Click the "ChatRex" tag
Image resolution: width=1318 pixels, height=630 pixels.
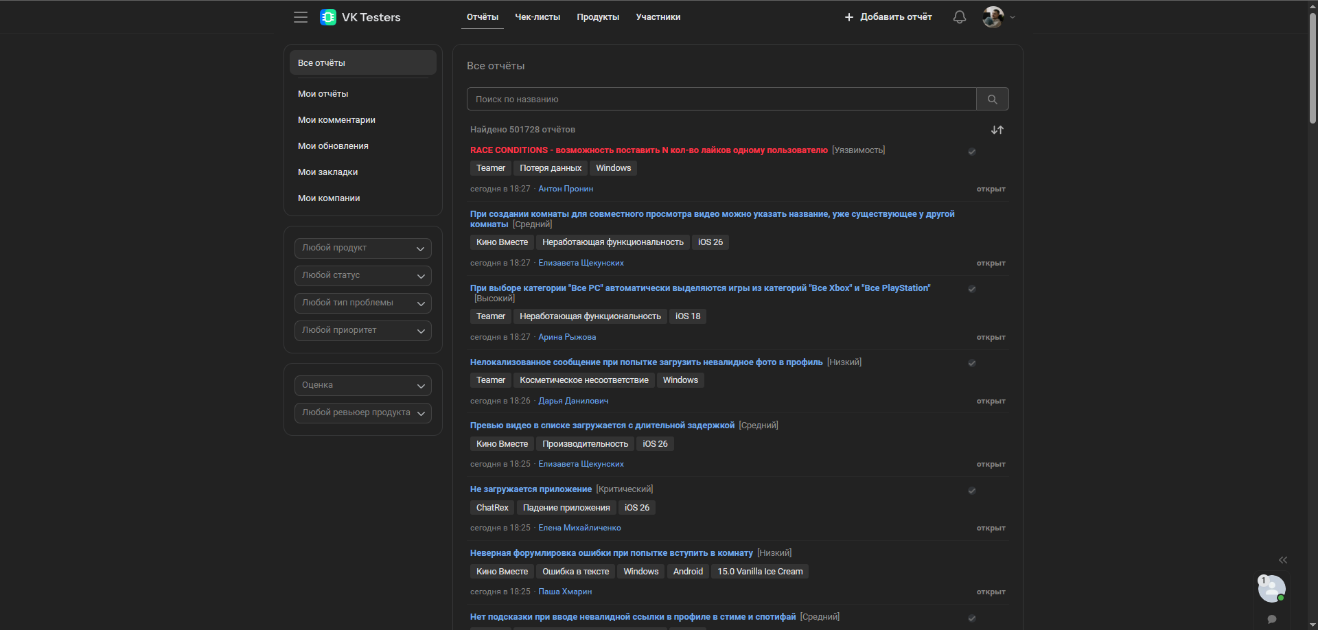tap(492, 508)
